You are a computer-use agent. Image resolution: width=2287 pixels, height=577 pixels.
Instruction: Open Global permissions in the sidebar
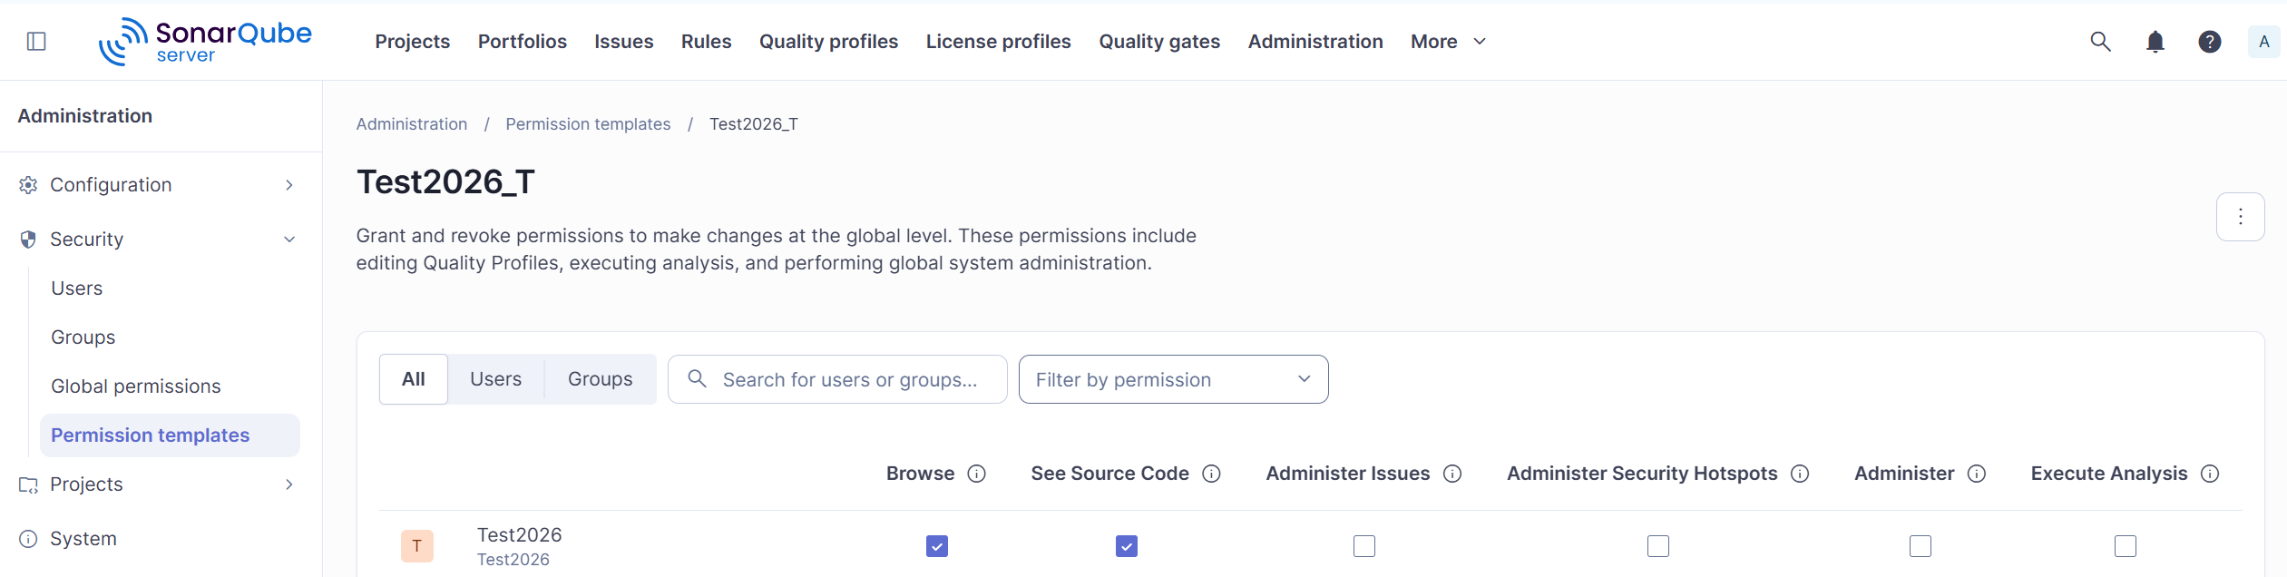(x=136, y=386)
